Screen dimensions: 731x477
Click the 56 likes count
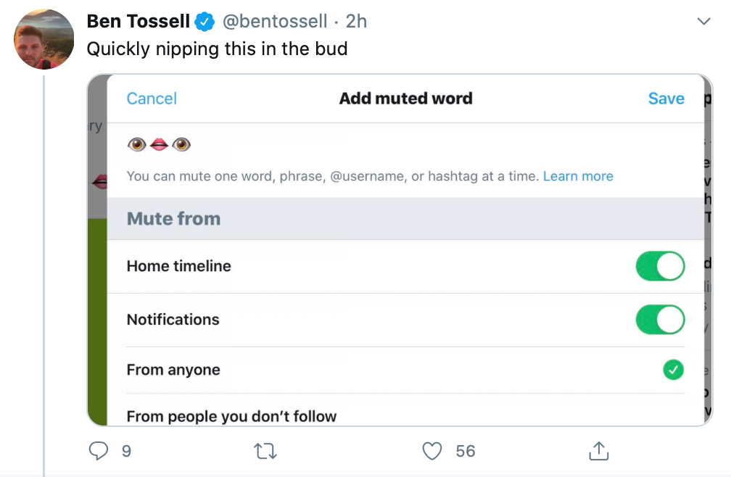(x=466, y=451)
